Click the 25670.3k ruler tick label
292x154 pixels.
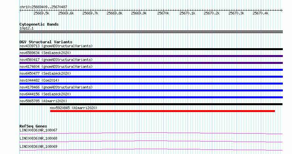pos(236,13)
